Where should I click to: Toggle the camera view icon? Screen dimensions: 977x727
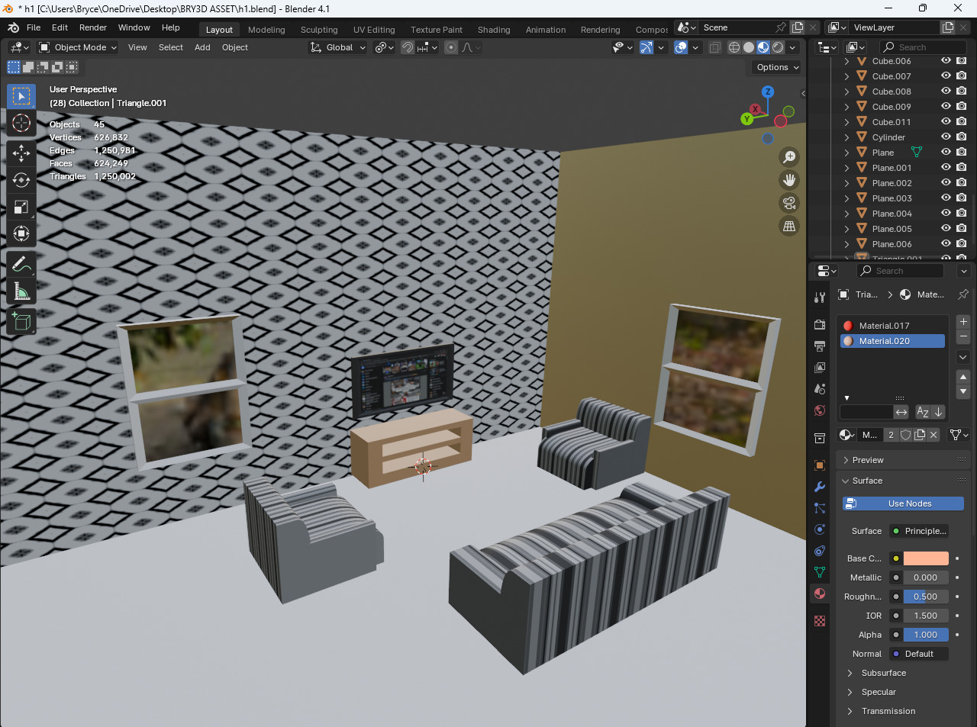tap(789, 203)
